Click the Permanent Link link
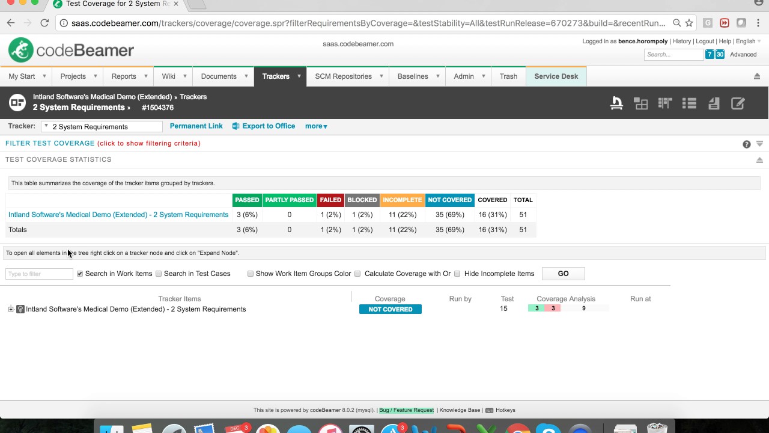769x433 pixels. (x=196, y=126)
